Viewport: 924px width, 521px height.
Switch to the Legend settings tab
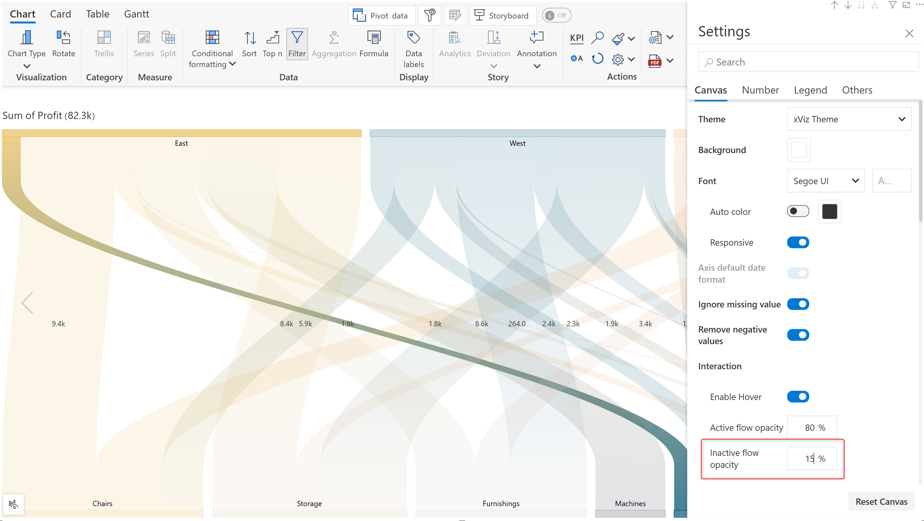(x=810, y=90)
